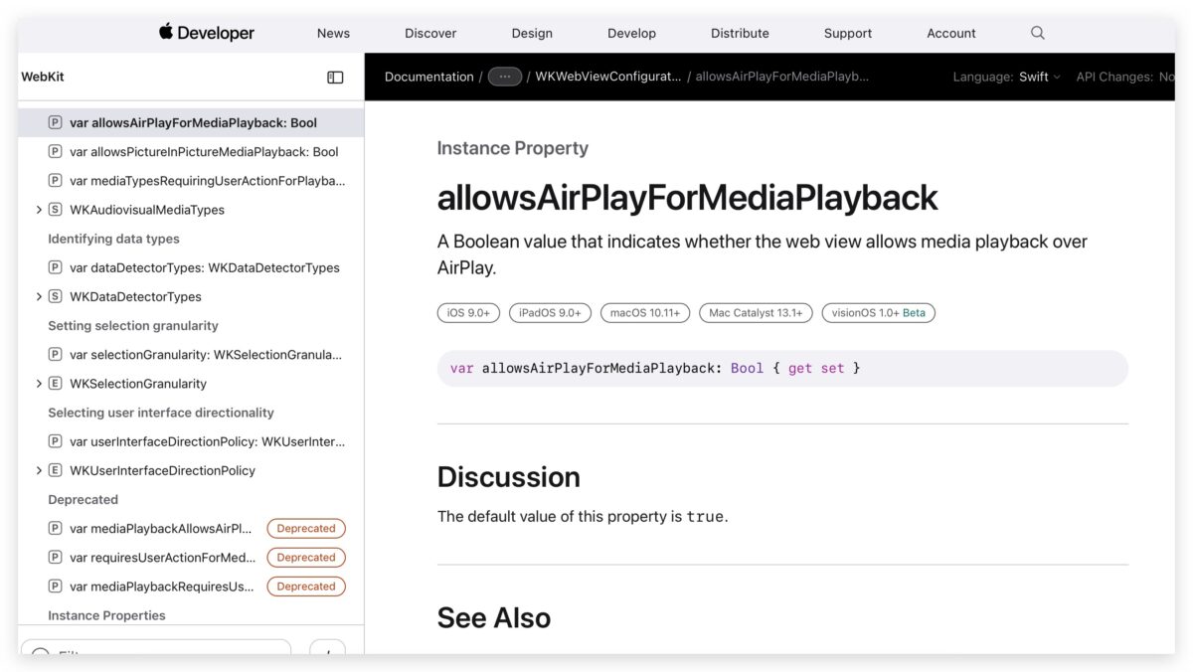
Task: Open the Distribute menu
Action: [740, 33]
